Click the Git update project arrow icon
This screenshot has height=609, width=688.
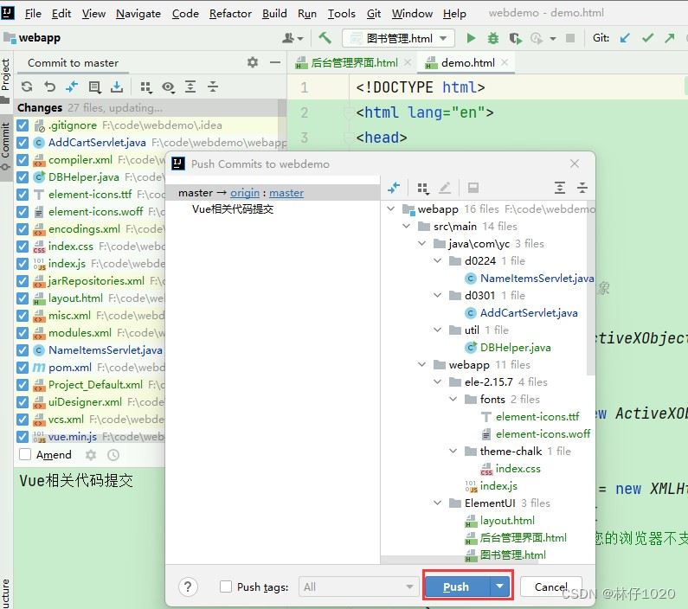tap(624, 38)
